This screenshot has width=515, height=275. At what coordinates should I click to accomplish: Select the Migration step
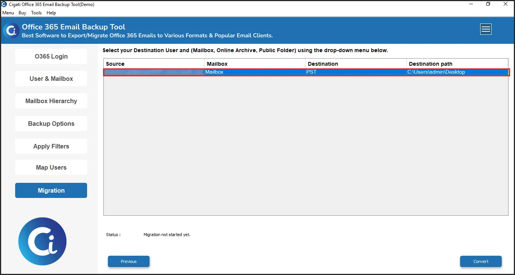51,190
